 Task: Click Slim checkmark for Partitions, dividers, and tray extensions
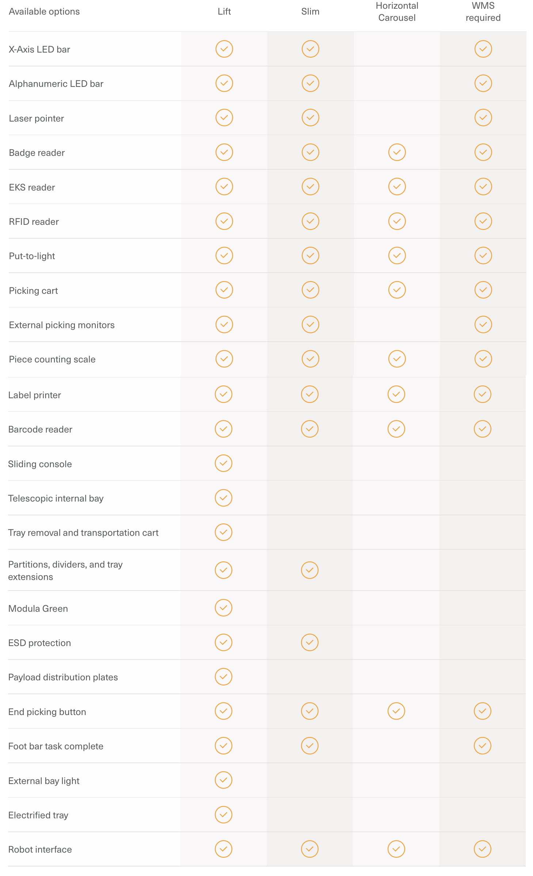tap(309, 570)
